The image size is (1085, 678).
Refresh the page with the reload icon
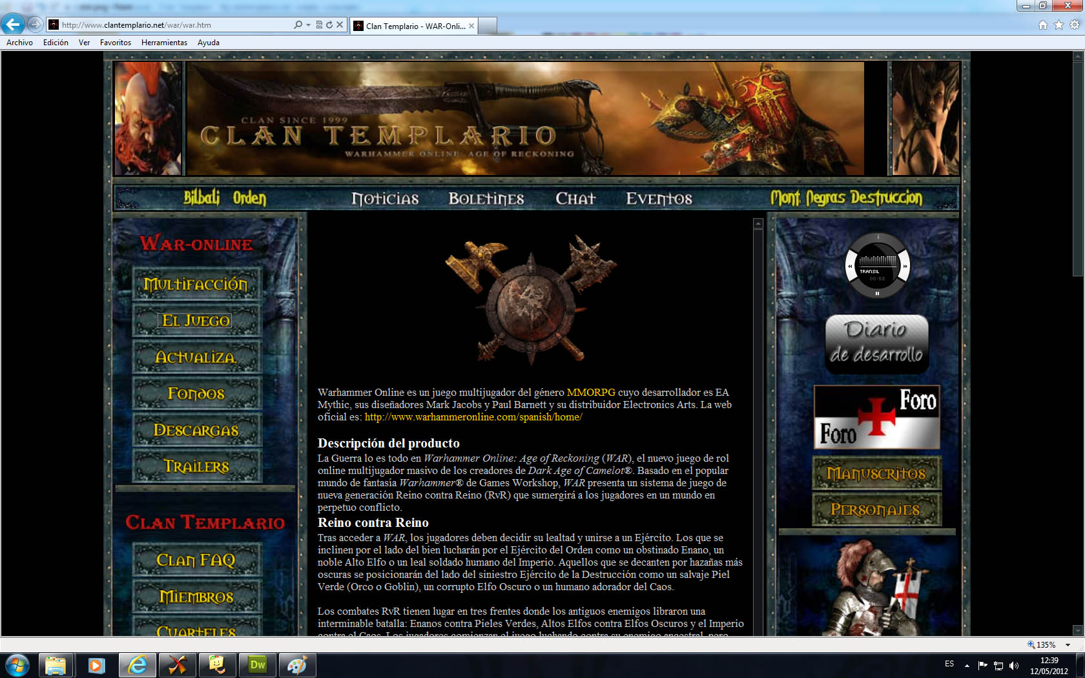329,25
